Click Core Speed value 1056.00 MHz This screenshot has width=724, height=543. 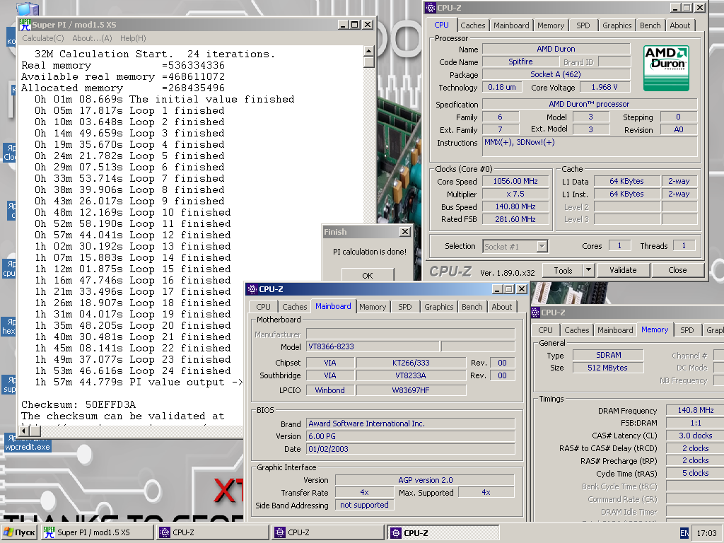point(515,181)
